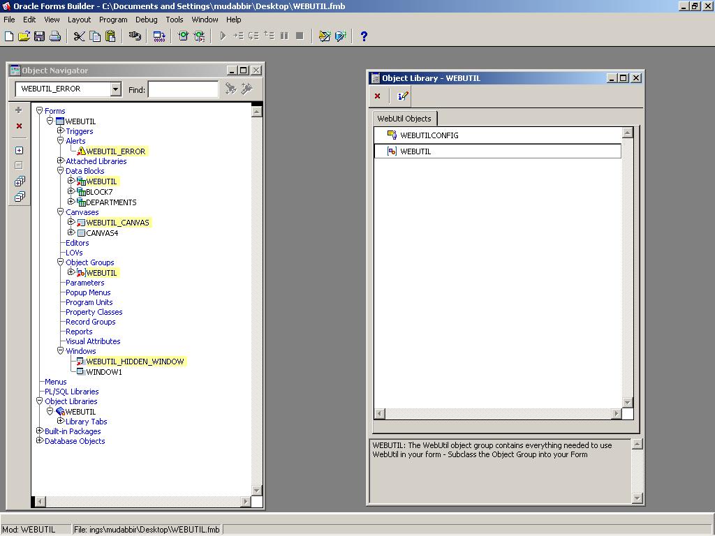This screenshot has height=536, width=715.
Task: Select the Program Units node
Action: pyautogui.click(x=89, y=302)
